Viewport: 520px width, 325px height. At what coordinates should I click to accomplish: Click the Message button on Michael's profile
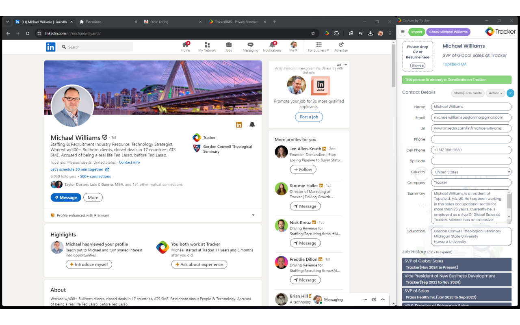pyautogui.click(x=66, y=197)
